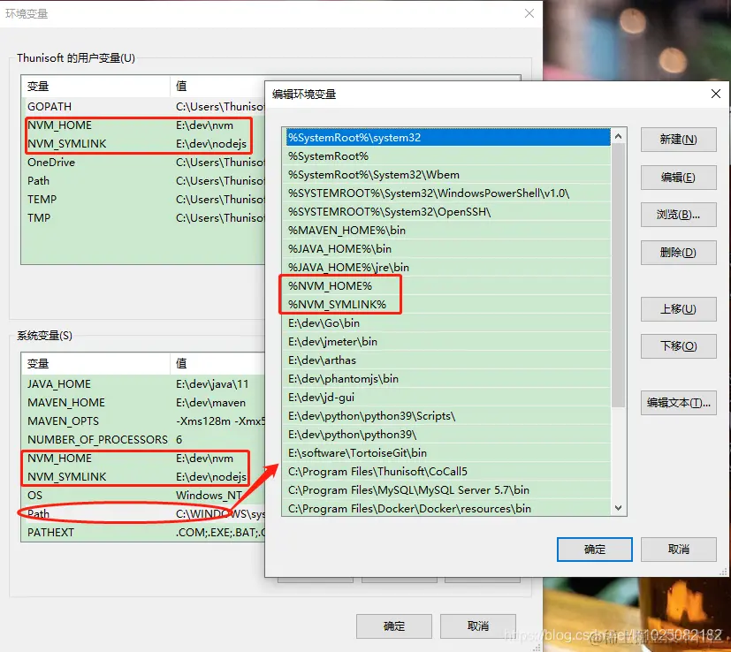Select E:\dev\jd-gui entry
The image size is (731, 652).
pyautogui.click(x=446, y=397)
